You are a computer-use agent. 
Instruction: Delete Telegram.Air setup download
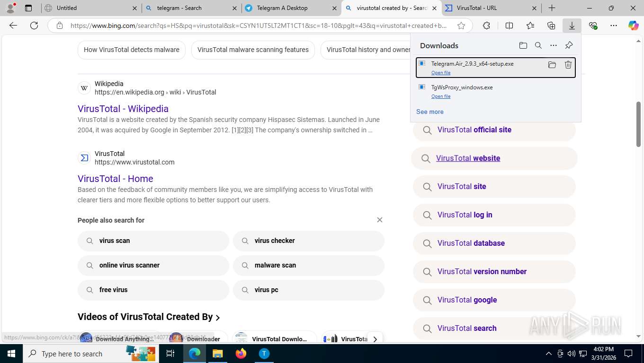click(x=568, y=65)
